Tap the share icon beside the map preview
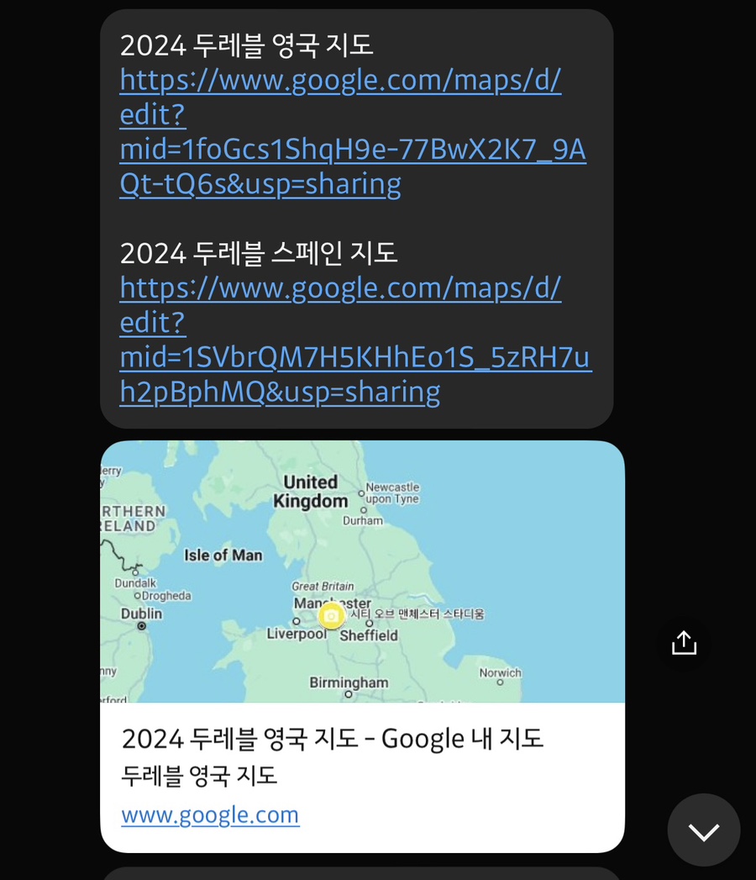Image resolution: width=756 pixels, height=880 pixels. (x=684, y=643)
